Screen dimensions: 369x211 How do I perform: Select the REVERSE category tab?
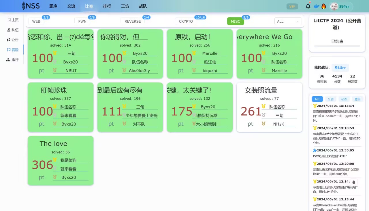tap(133, 21)
